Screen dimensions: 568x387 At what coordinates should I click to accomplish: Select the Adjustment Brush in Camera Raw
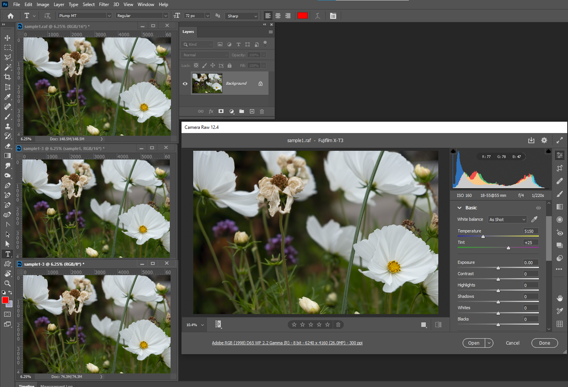click(x=560, y=194)
